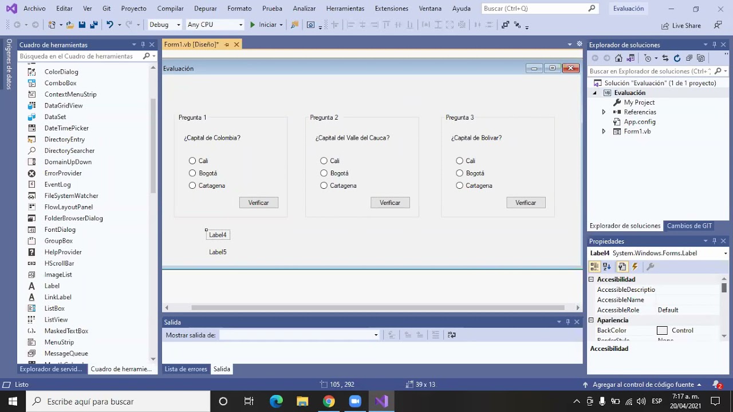Click the Send Feedback icon beside Live Share

pos(718,25)
